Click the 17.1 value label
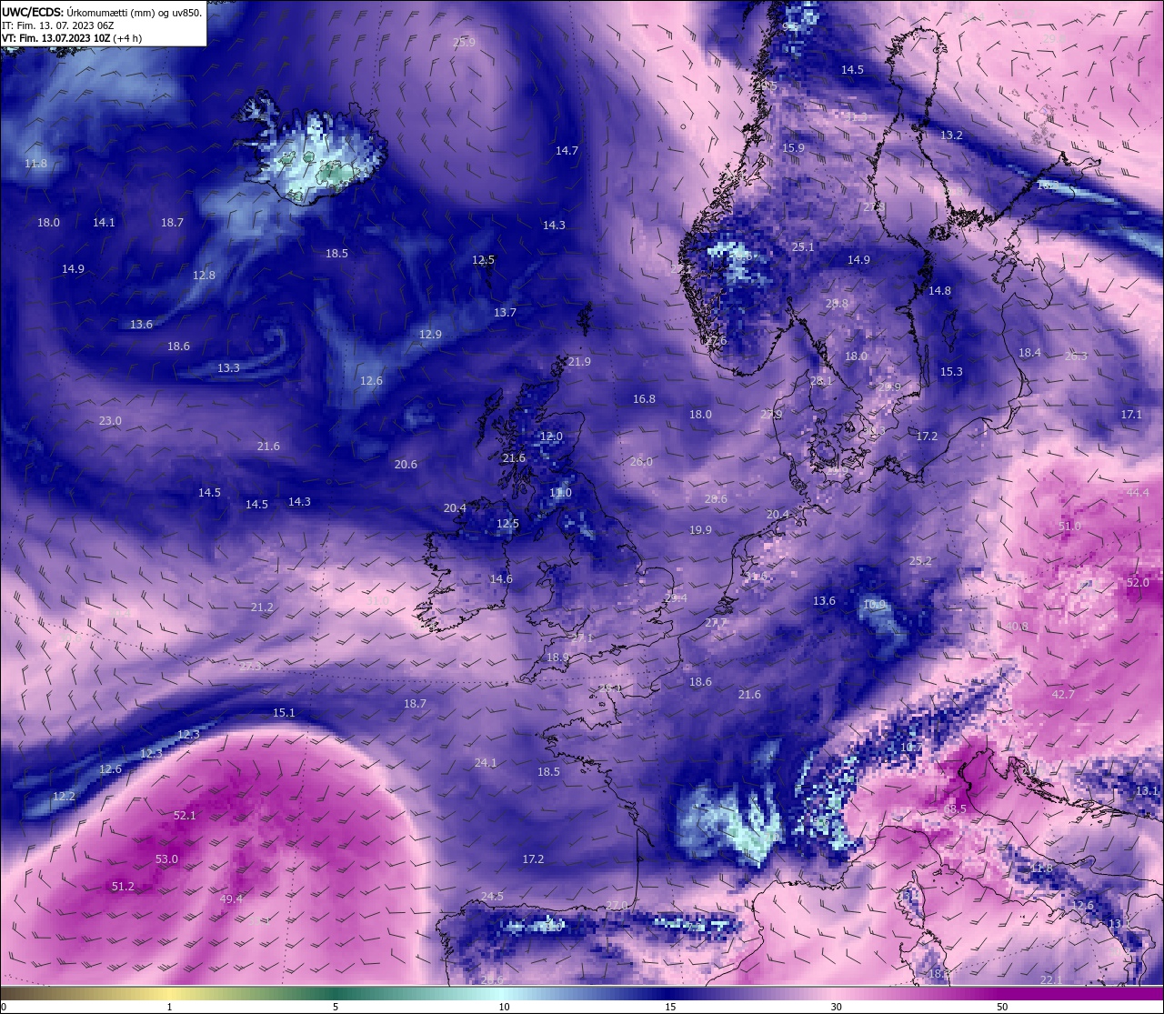The width and height of the screenshot is (1164, 1014). (1131, 414)
